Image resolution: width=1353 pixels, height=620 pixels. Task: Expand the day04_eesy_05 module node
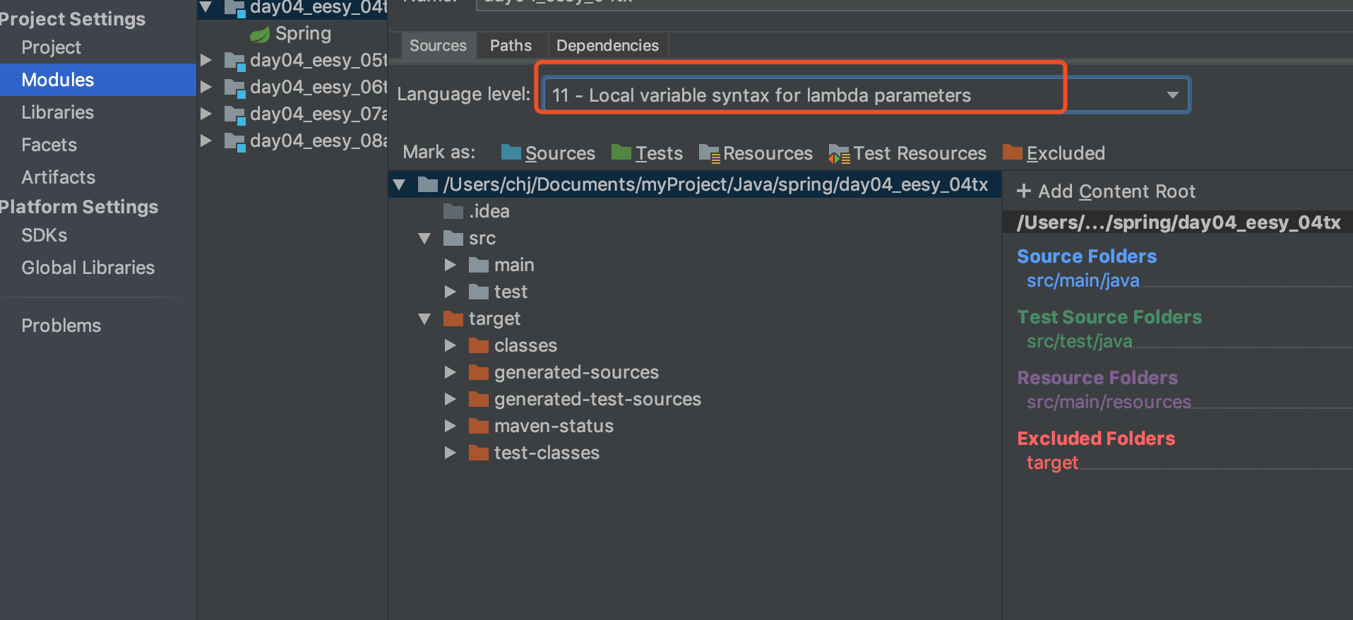pos(205,60)
